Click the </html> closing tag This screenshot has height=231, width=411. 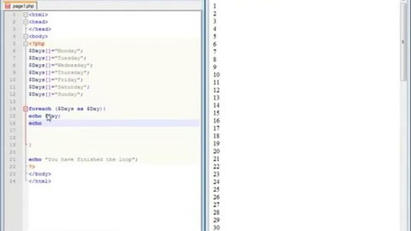tap(40, 181)
